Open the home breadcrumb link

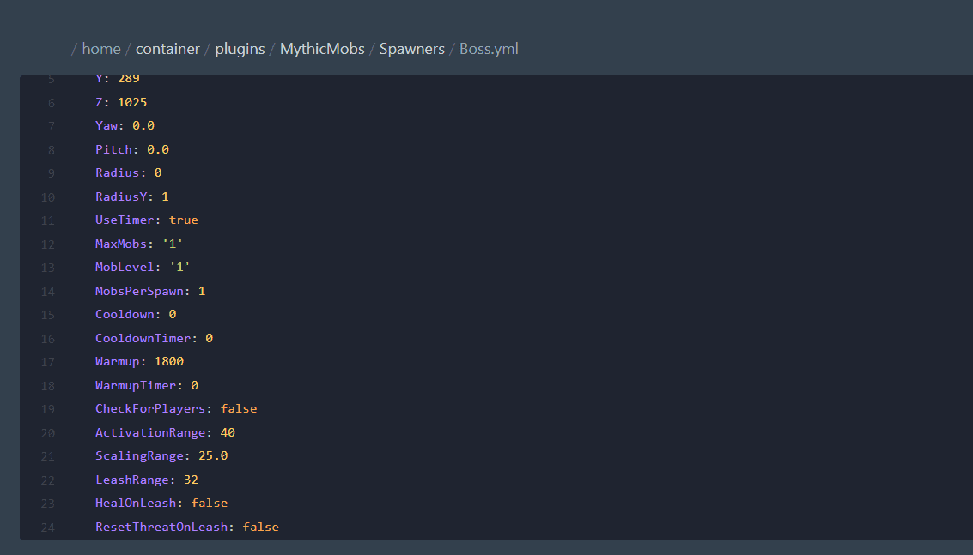(101, 49)
